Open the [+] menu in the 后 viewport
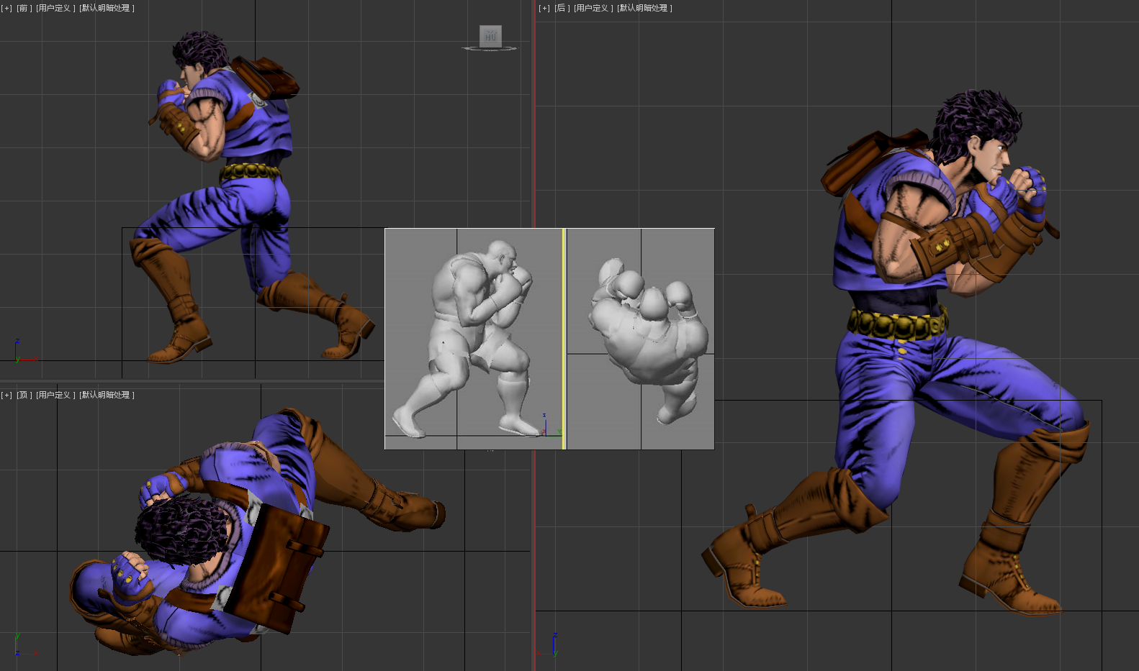Viewport: 1139px width, 671px height. (x=544, y=8)
